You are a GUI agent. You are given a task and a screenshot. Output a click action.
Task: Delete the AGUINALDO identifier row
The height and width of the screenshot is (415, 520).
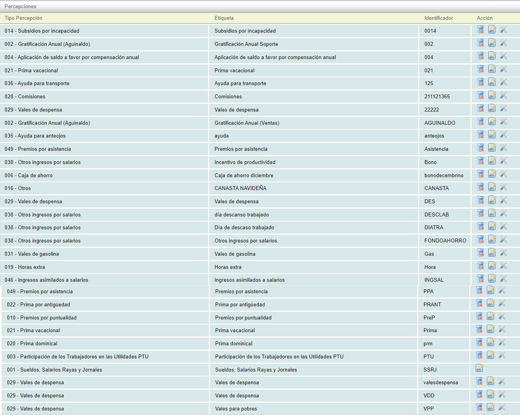[481, 122]
